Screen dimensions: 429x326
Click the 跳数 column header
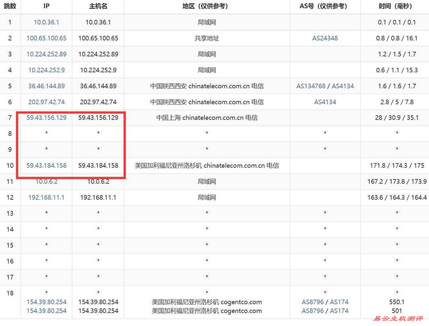pyautogui.click(x=10, y=6)
